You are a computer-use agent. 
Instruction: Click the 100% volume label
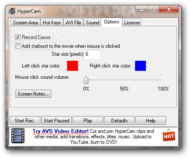coord(163,89)
